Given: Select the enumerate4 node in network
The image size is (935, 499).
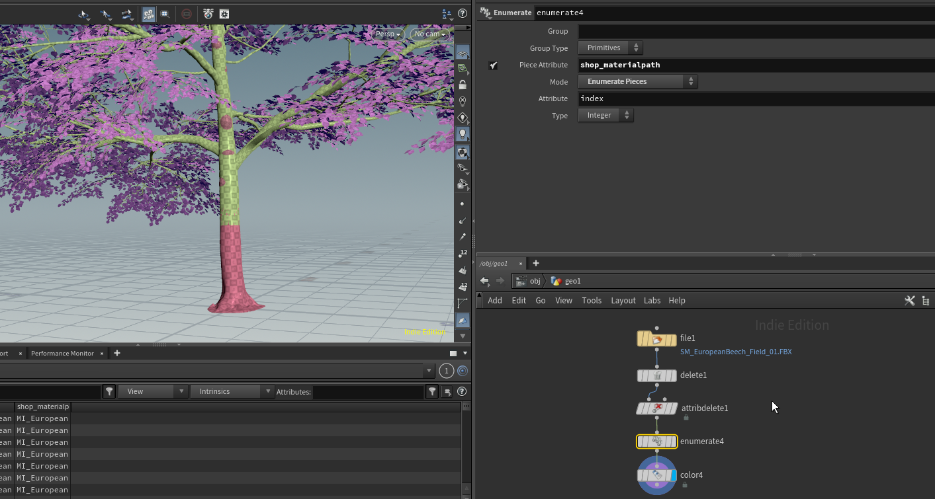Looking at the screenshot, I should pyautogui.click(x=656, y=441).
